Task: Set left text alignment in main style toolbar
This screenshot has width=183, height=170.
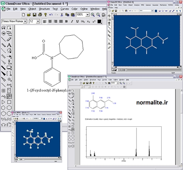Action: pyautogui.click(x=45, y=21)
